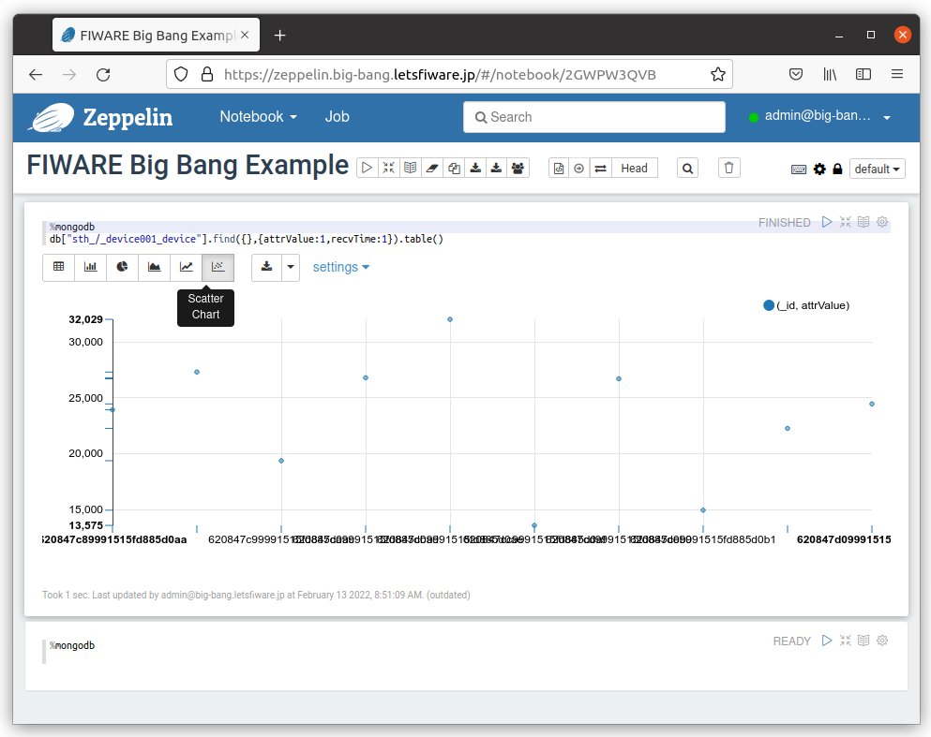
Task: Select the FIWARE Big Bang Example tab
Action: coord(156,35)
